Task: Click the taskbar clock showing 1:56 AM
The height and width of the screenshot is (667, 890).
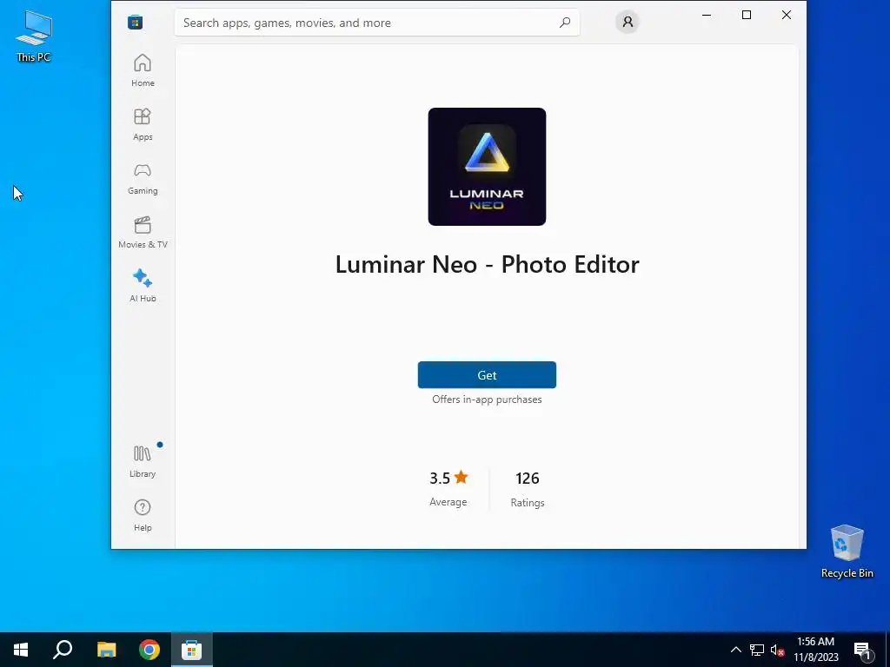Action: pyautogui.click(x=815, y=650)
